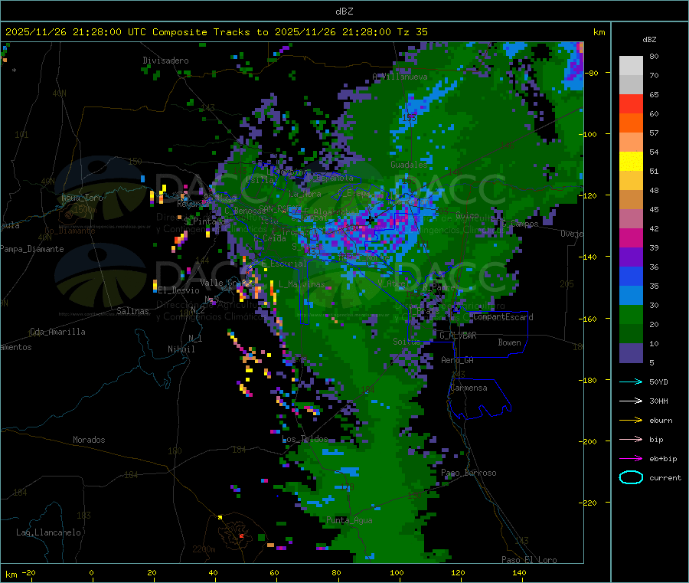The height and width of the screenshot is (583, 689).
Task: Click the 'eburn' legend label
Action: (x=661, y=421)
